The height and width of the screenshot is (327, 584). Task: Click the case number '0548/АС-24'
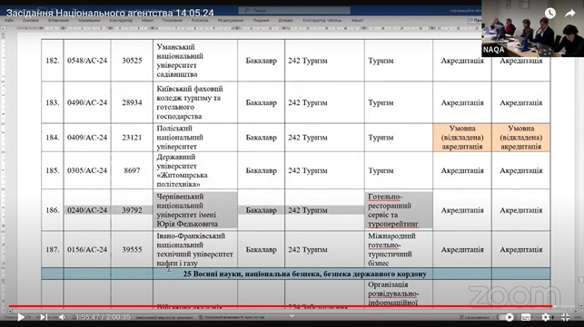tap(87, 61)
